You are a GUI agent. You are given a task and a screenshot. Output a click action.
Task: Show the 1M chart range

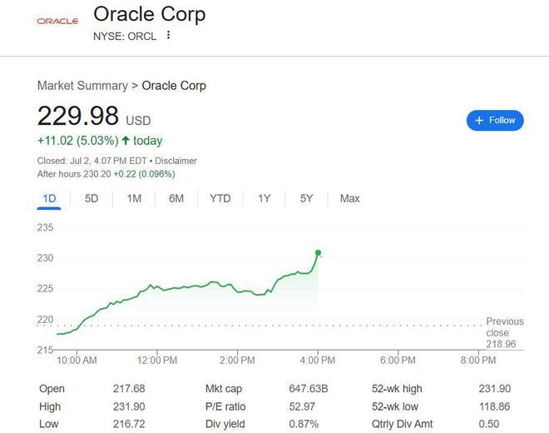(x=134, y=198)
